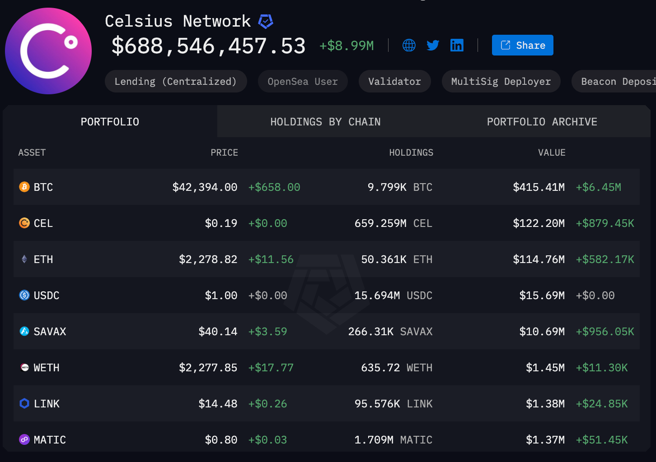Screen dimensions: 656x462
Task: Click USDC value $15.69M
Action: click(542, 295)
